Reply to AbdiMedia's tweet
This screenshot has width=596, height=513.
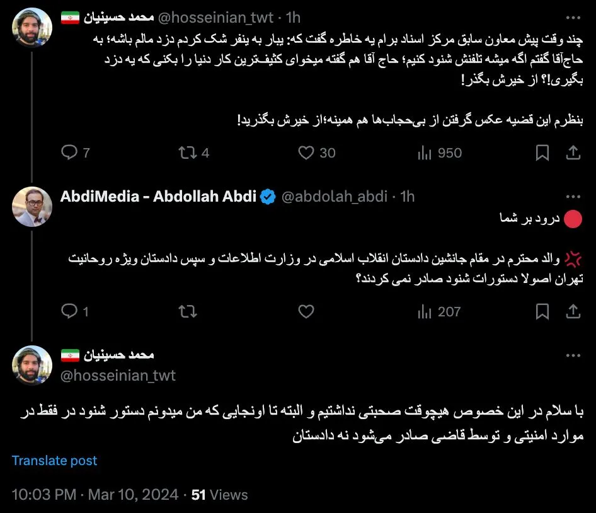(x=68, y=311)
